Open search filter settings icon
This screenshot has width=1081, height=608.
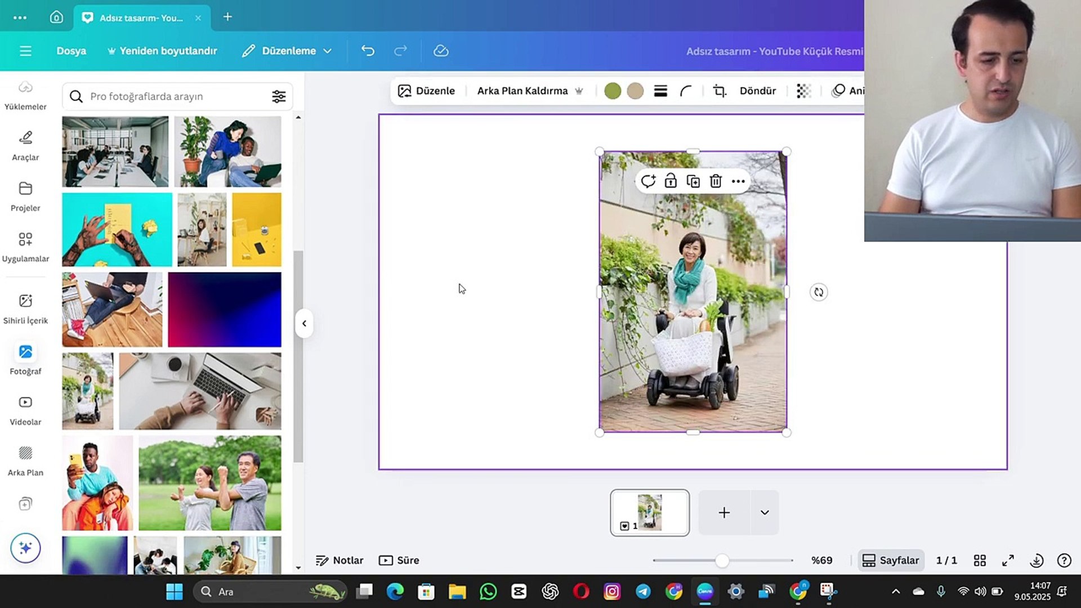[279, 96]
